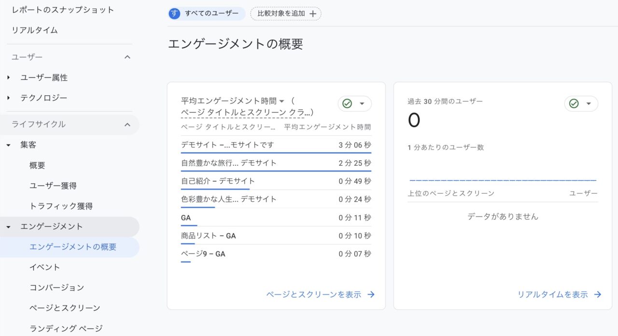Collapse the ライフサイクル sidebar section
The image size is (618, 336).
coord(127,124)
